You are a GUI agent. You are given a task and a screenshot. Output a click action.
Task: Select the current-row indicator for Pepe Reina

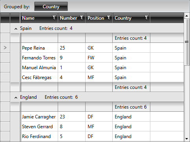point(5,48)
